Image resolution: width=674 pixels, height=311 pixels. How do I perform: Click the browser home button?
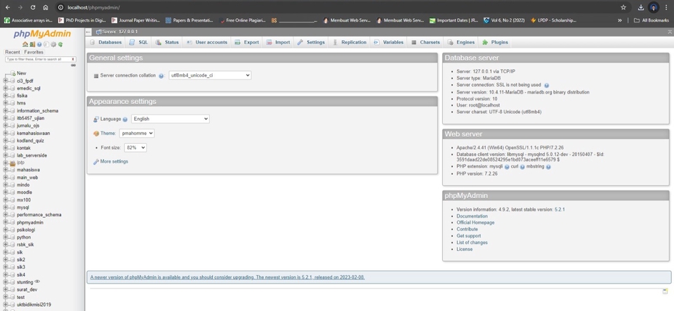click(x=46, y=7)
